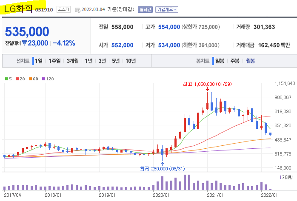Show the 5년 line chart

click(116, 61)
